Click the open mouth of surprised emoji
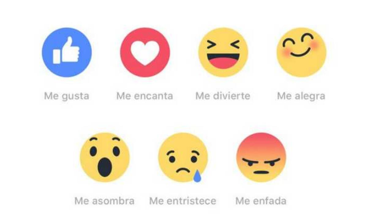392x220 pixels. coord(105,167)
